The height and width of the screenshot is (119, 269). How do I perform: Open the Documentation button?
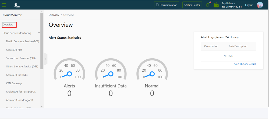167,5
